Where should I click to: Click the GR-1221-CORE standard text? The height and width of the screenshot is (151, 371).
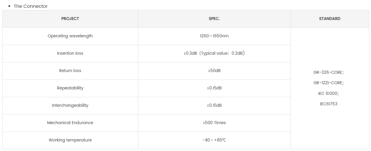(328, 83)
